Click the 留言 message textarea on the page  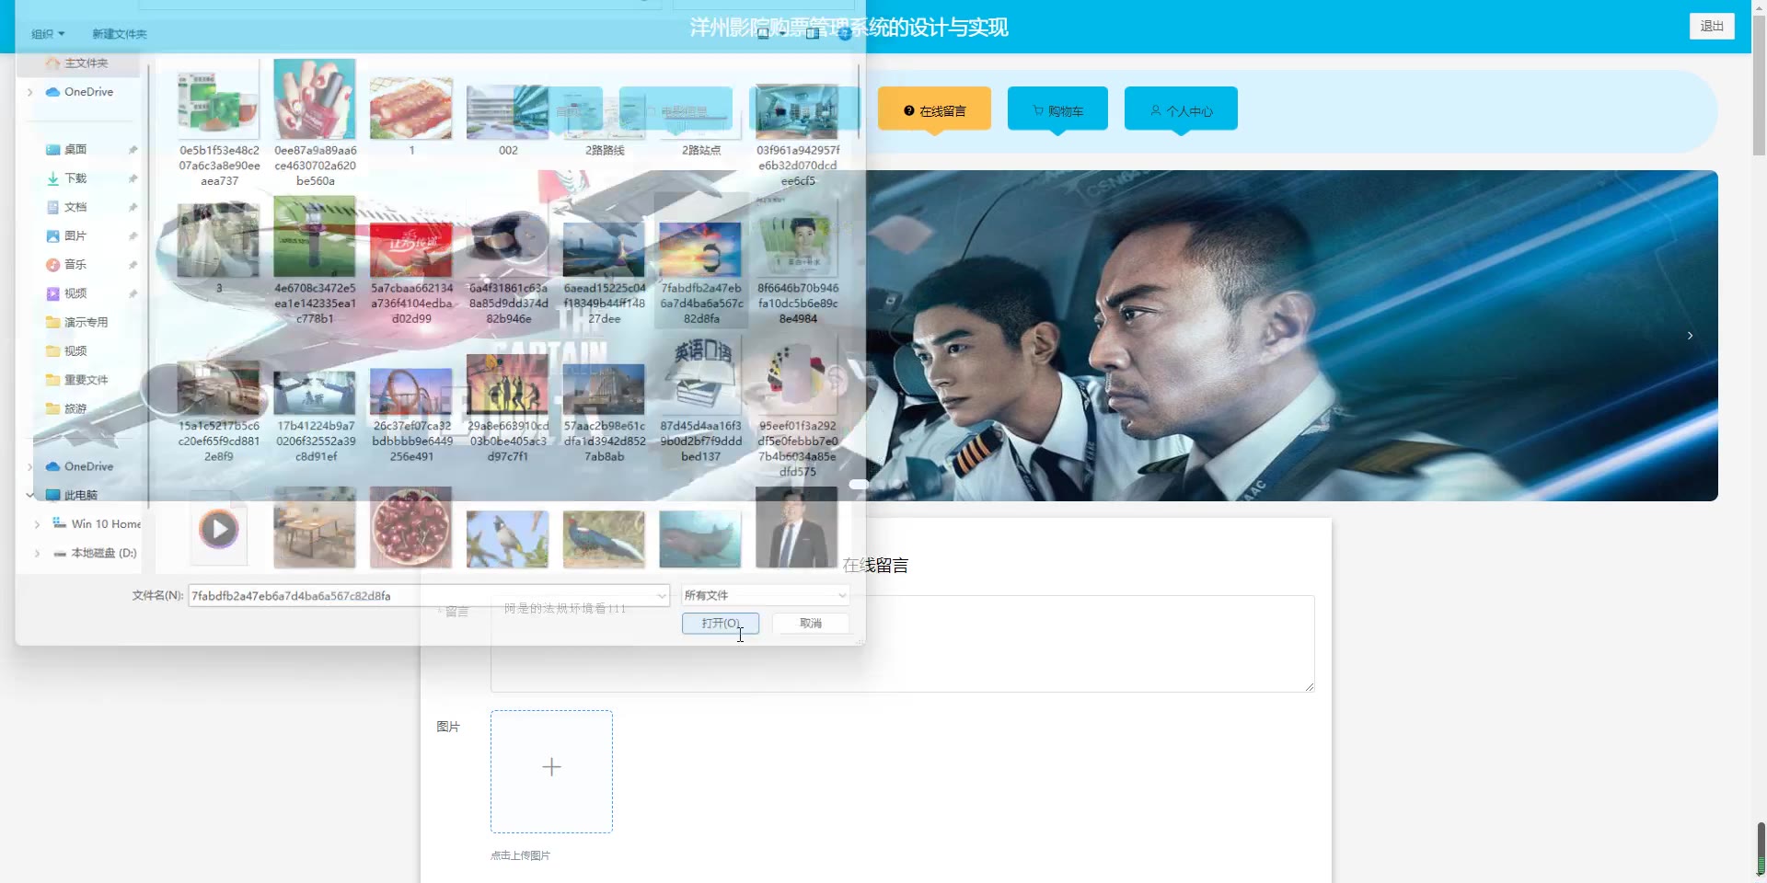click(x=902, y=644)
